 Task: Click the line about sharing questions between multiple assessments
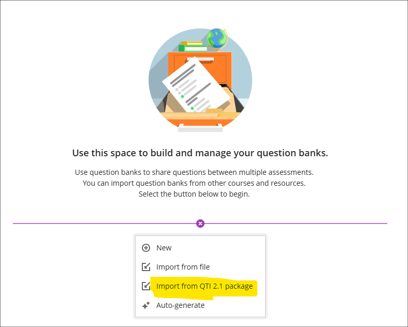(194, 172)
